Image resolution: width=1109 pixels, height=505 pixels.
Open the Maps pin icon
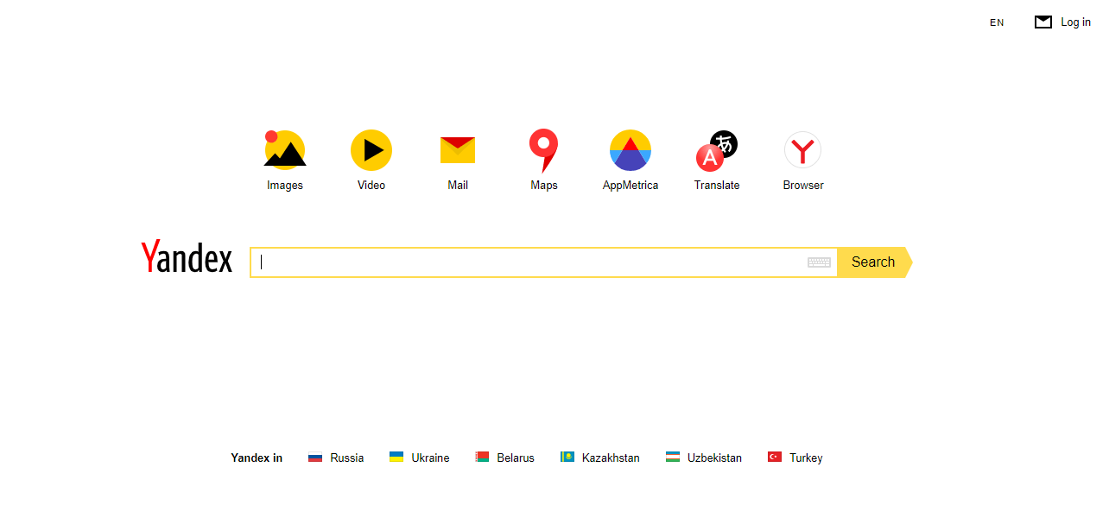[543, 150]
